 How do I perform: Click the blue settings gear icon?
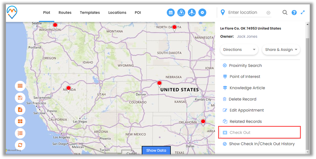[202, 13]
